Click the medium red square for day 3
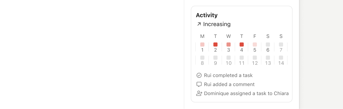 pos(228,44)
